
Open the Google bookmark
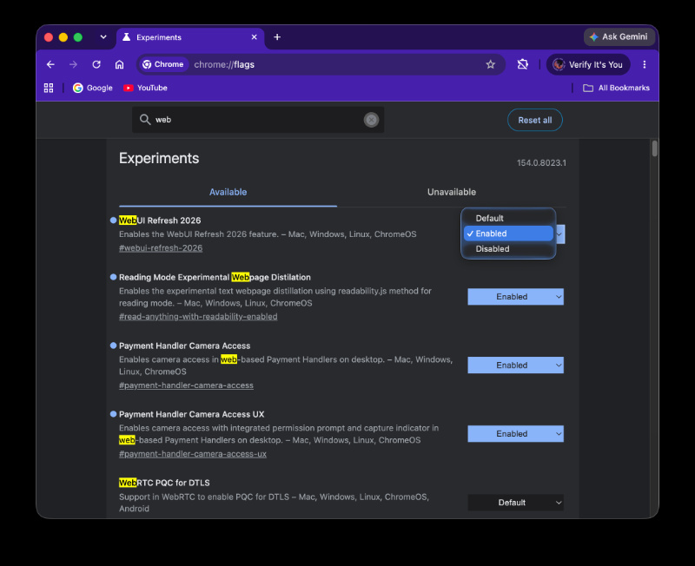(93, 88)
